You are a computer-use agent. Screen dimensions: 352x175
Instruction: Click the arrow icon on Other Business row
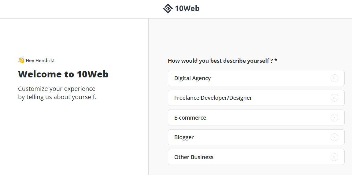pyautogui.click(x=334, y=157)
